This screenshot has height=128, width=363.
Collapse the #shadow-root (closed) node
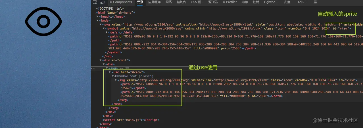point(113,76)
